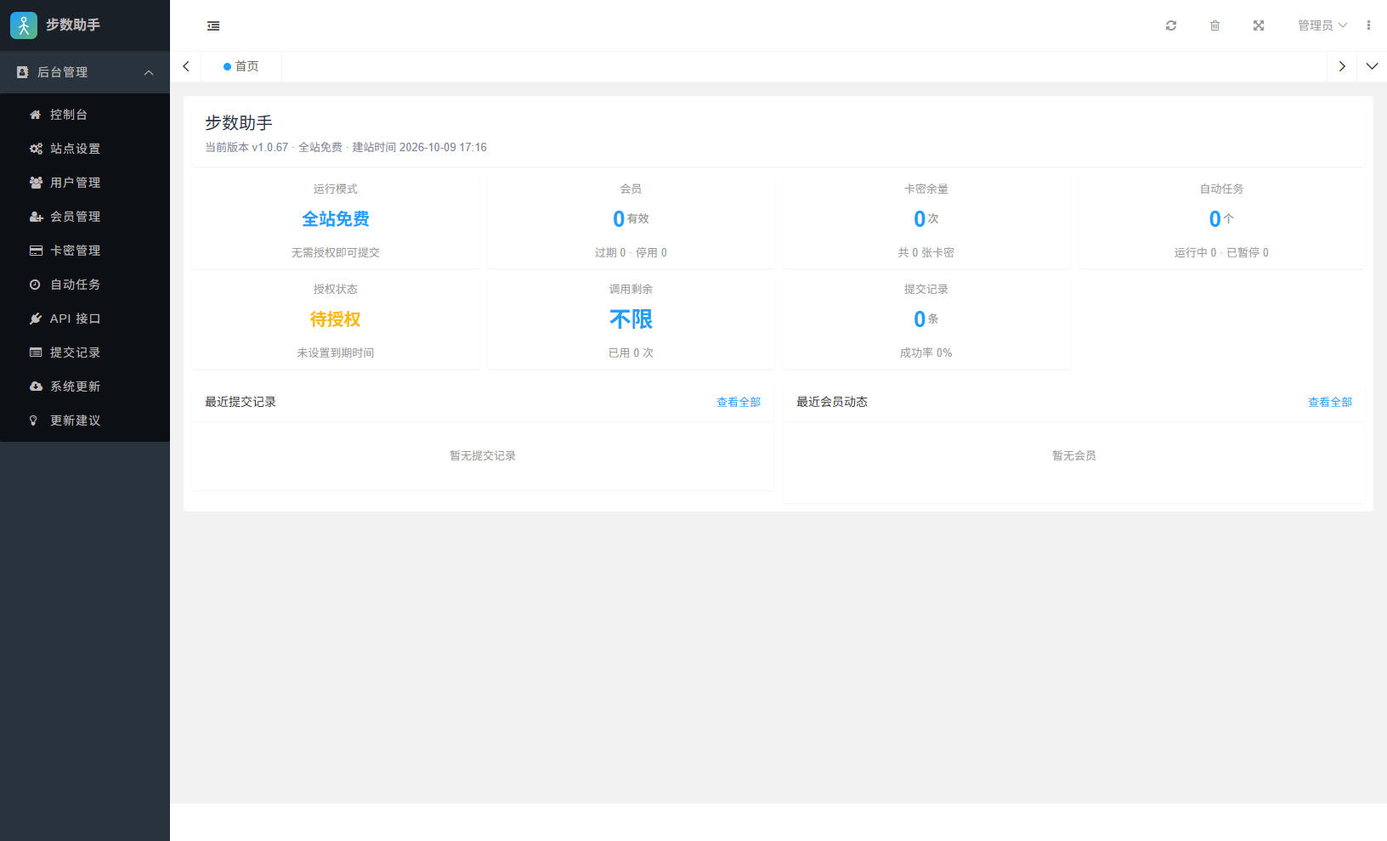Image resolution: width=1387 pixels, height=841 pixels.
Task: Click the 成功率 0% text
Action: [926, 353]
